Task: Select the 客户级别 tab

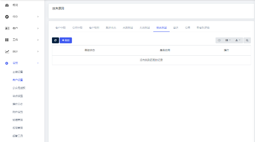Action: point(94,27)
